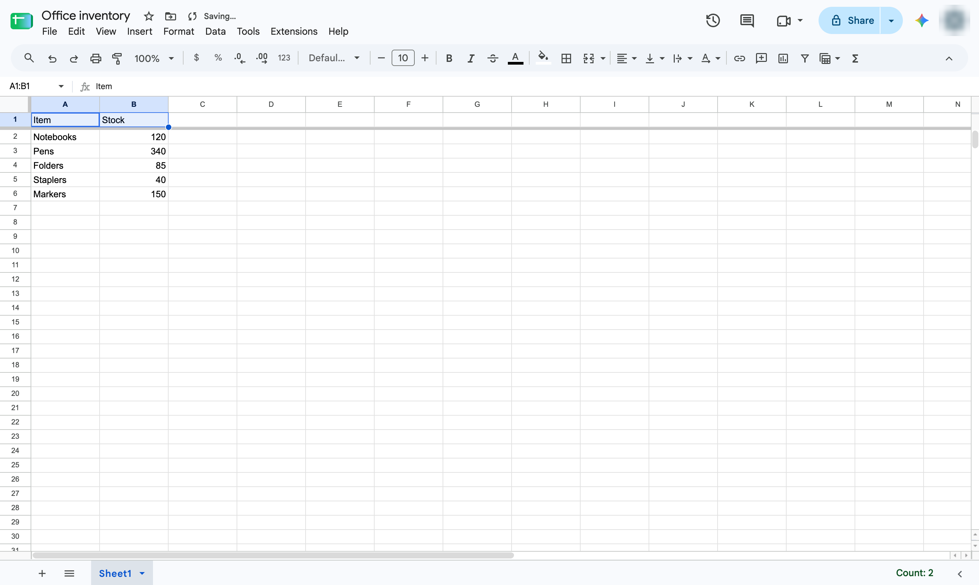Screen dimensions: 979x585
Task: Click the increase decimal places icon
Action: [262, 58]
